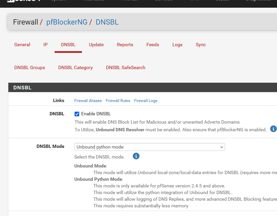Click the info icon beside Enable DNSBL description
The image size is (277, 216).
pos(273,129)
